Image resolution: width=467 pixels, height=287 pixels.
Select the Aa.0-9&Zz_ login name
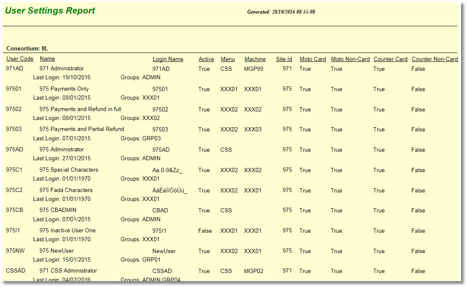coord(167,170)
